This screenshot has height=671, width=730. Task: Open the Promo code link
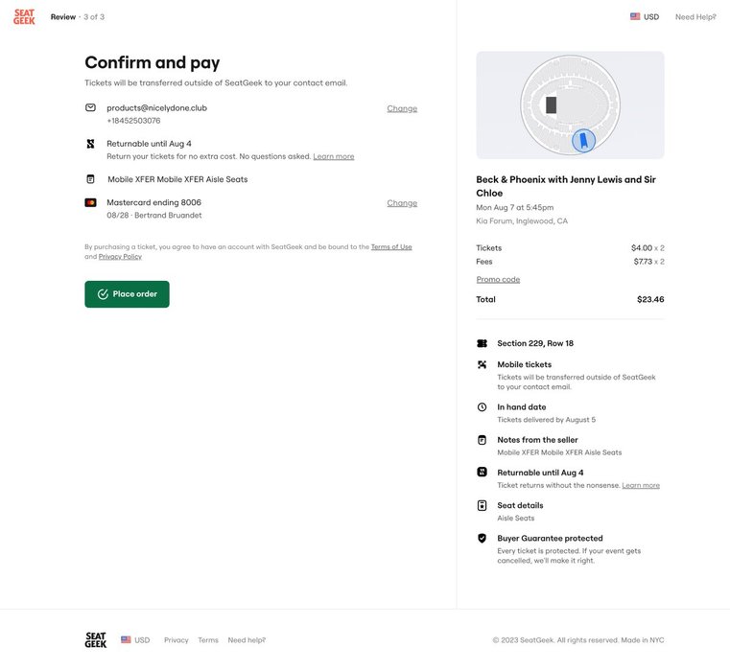click(x=498, y=280)
